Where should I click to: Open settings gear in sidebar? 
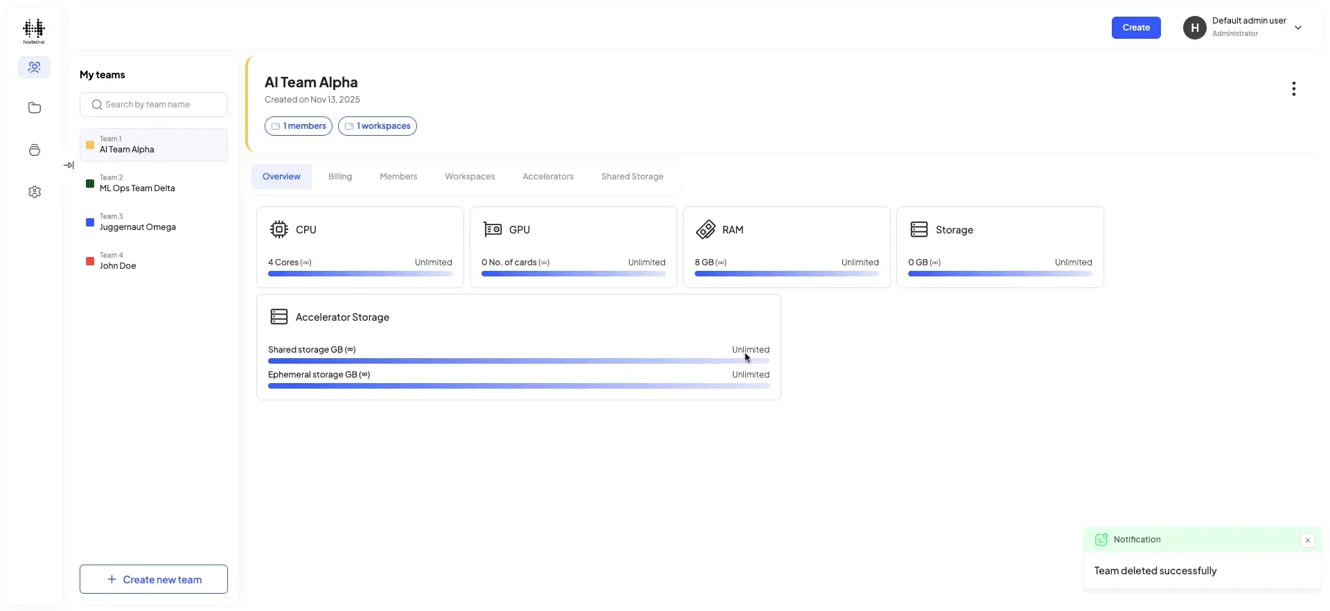(35, 192)
